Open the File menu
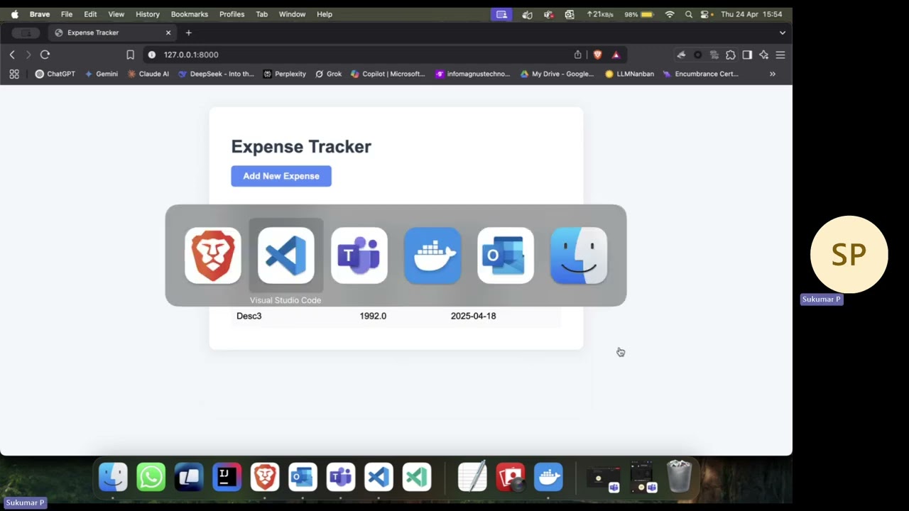This screenshot has width=909, height=511. 67,14
